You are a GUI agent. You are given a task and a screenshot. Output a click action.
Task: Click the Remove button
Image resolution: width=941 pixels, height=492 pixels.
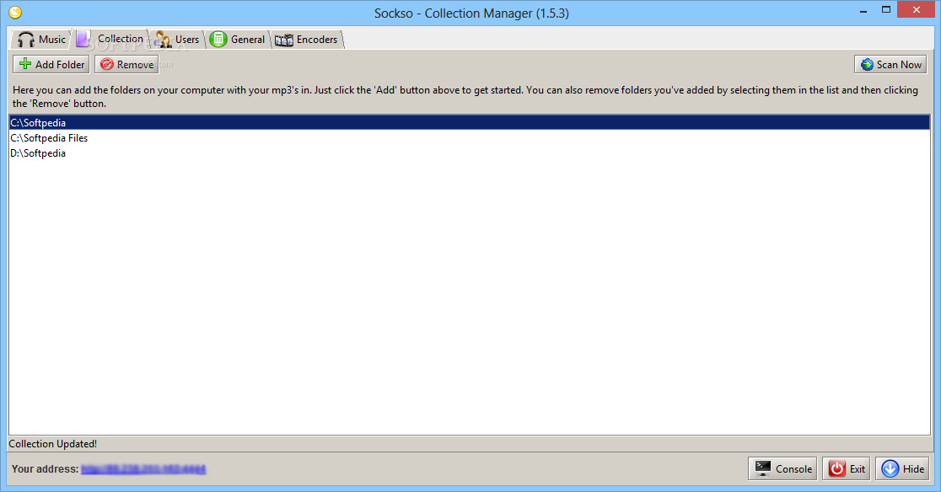point(126,64)
